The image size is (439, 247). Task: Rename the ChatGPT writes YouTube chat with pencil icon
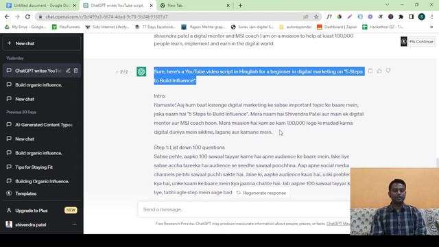pos(68,71)
